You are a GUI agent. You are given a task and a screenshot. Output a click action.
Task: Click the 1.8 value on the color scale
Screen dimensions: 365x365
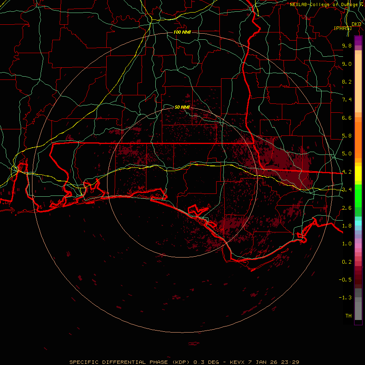coord(347,226)
